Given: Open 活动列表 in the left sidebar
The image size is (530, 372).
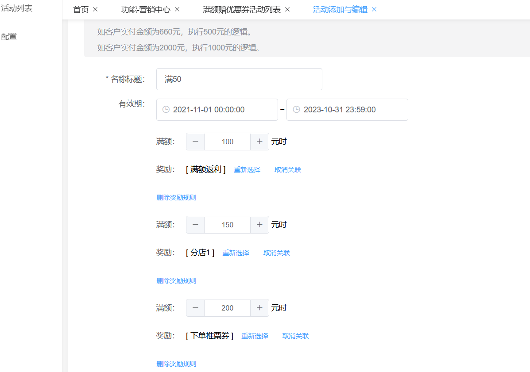Looking at the screenshot, I should point(17,8).
